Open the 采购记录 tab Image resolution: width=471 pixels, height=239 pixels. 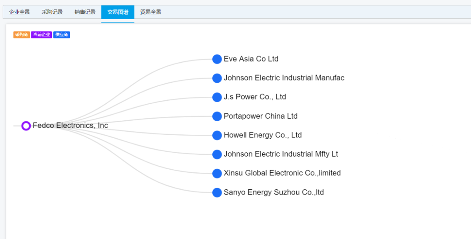click(x=52, y=12)
